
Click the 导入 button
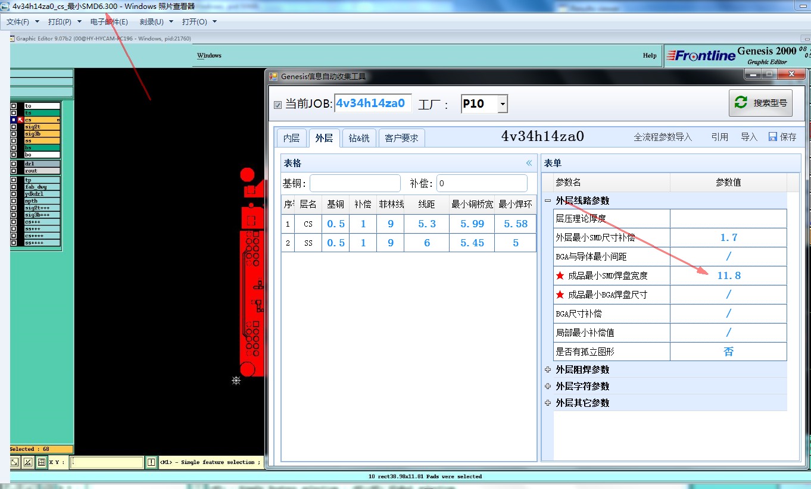click(749, 137)
